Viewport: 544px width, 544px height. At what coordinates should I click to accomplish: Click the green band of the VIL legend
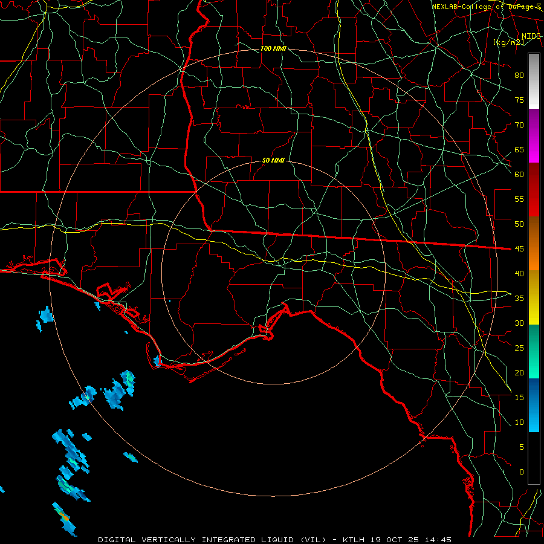tap(534, 351)
